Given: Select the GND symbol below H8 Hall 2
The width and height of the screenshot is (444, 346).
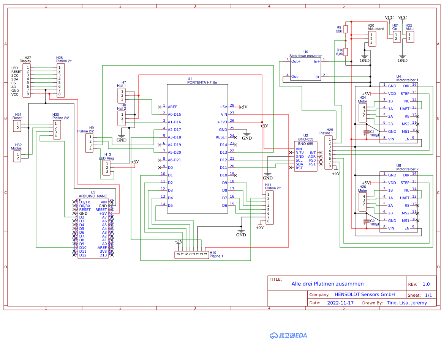Looking at the screenshot, I should (122, 137).
